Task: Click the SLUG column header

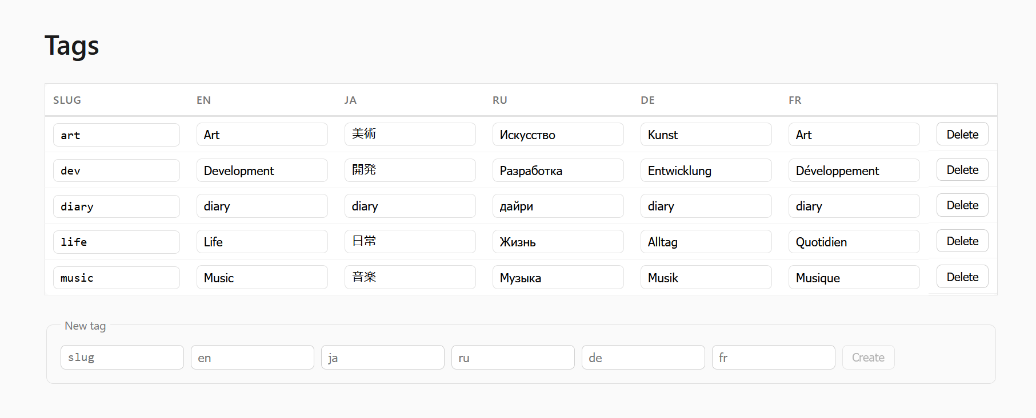Action: pos(67,100)
